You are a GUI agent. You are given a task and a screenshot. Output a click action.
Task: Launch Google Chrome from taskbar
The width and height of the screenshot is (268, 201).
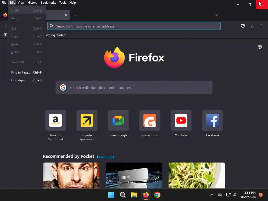click(157, 195)
